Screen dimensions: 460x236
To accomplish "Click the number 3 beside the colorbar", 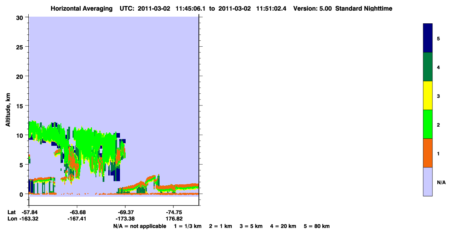I will [x=438, y=96].
